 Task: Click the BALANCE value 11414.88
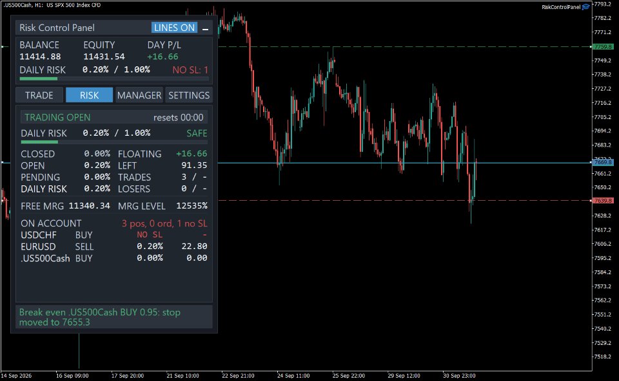coord(40,57)
